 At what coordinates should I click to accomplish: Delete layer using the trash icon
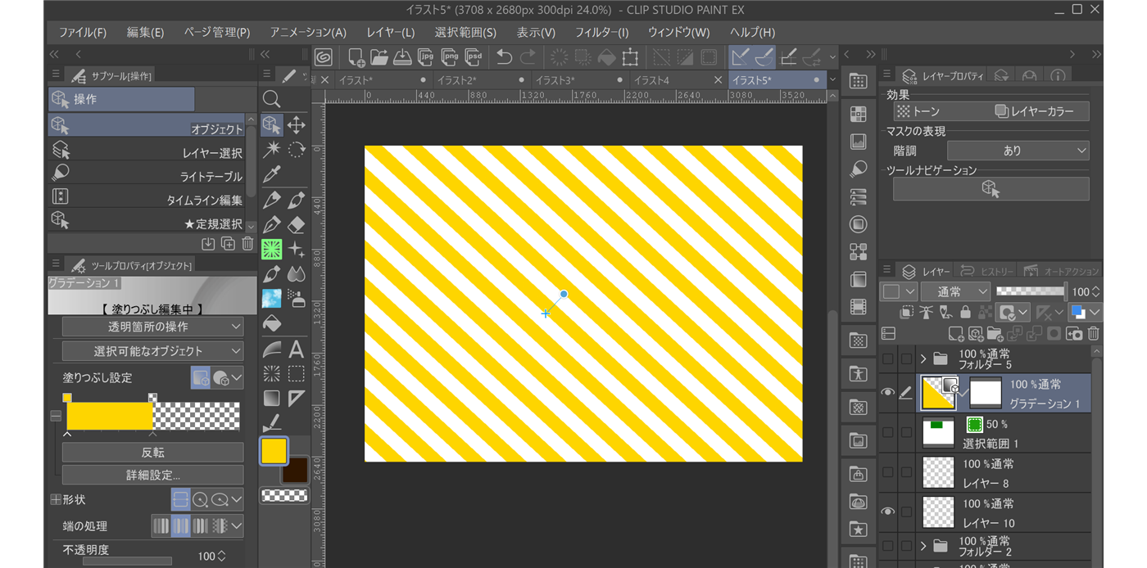coord(1093,334)
